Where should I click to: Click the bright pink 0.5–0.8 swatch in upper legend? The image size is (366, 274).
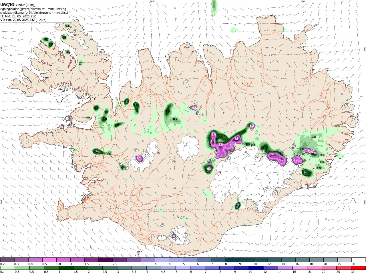[x=49, y=260]
